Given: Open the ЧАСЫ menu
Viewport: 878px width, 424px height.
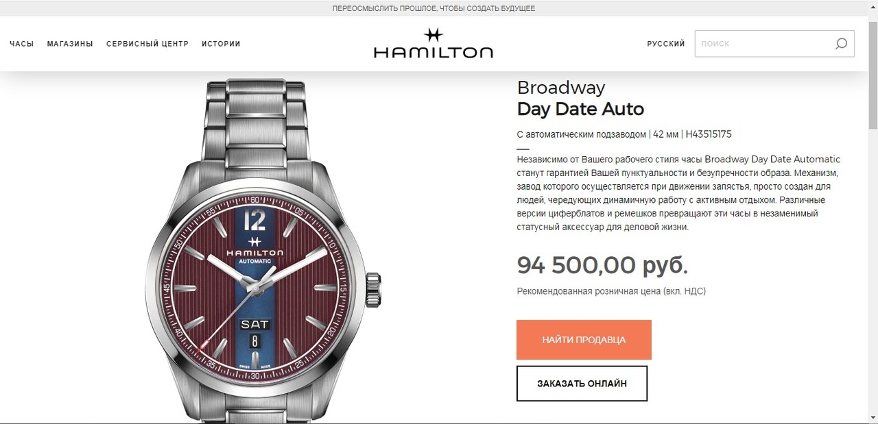Looking at the screenshot, I should (x=22, y=44).
